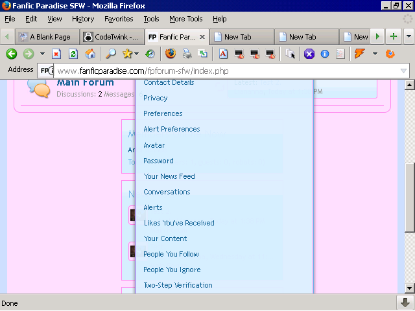415x311 pixels.
Task: Open Your Content
Action: tap(165, 238)
